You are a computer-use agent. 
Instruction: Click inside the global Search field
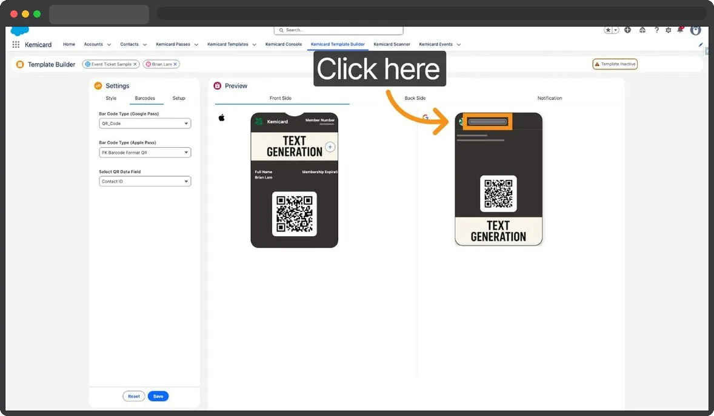click(338, 30)
